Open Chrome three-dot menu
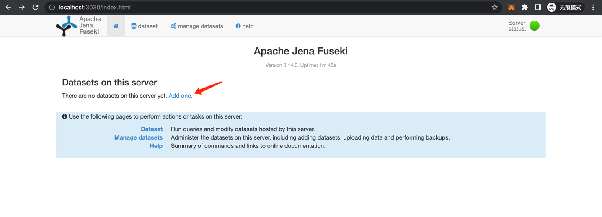The image size is (602, 217). point(593,7)
